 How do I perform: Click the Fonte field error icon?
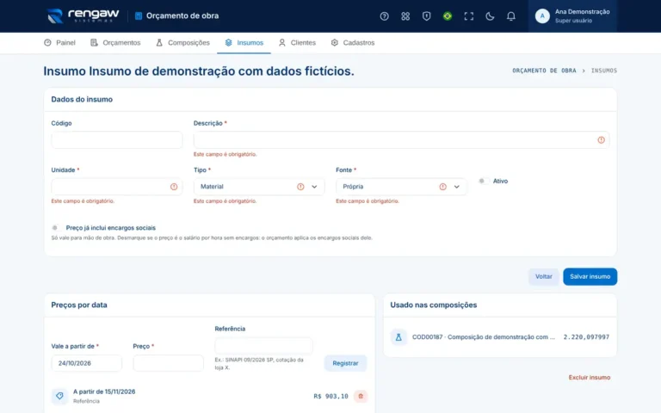pos(442,187)
